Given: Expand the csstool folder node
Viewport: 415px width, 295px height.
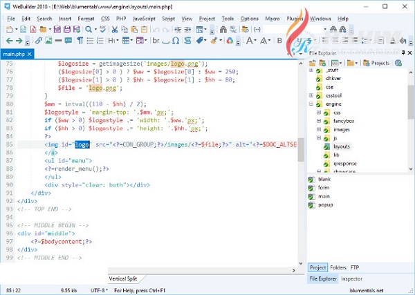Looking at the screenshot, I should (311, 96).
